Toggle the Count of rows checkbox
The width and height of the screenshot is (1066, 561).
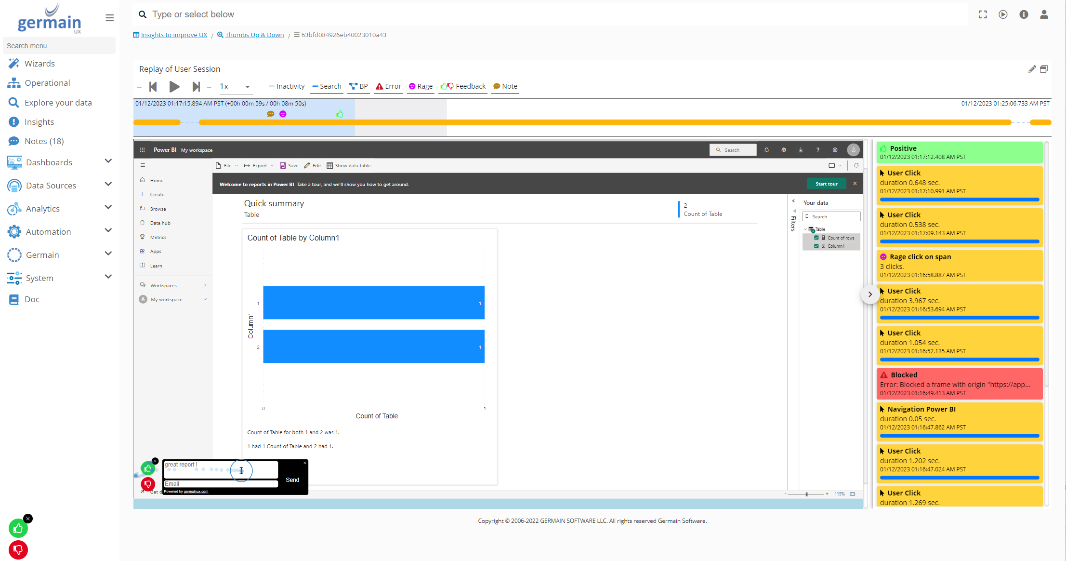tap(816, 238)
